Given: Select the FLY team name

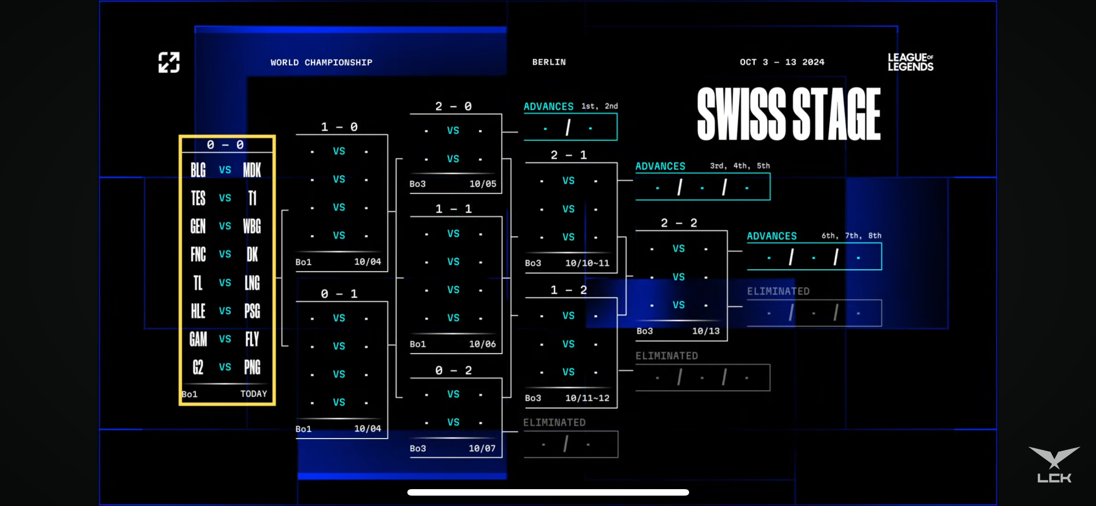Looking at the screenshot, I should 252,339.
